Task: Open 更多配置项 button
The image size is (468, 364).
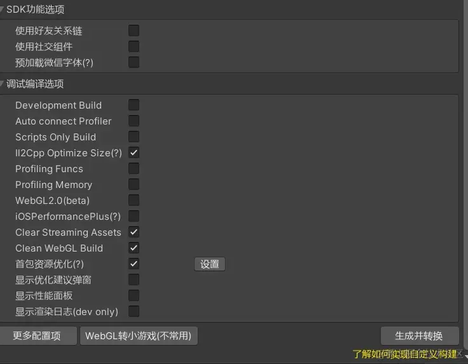Action: point(38,335)
